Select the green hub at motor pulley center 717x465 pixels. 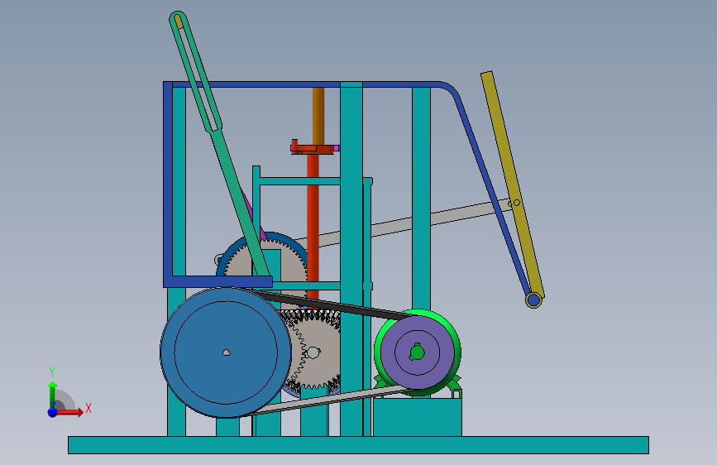[417, 352]
